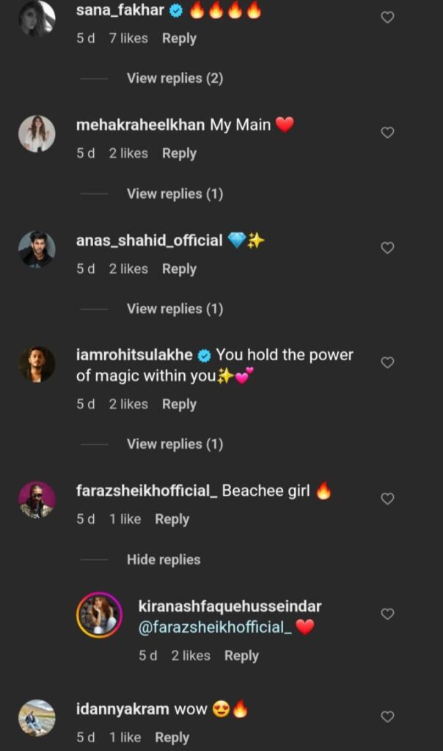Tap heart on mehakraheelkhan's comment
443x751 pixels.
[387, 133]
